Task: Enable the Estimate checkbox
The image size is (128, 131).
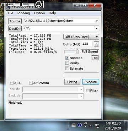Action: point(67,69)
